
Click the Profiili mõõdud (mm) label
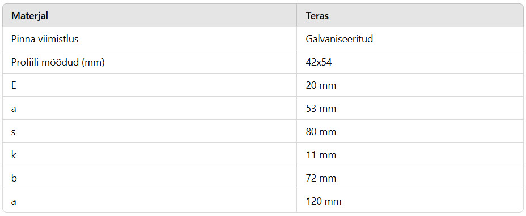[x=58, y=63]
